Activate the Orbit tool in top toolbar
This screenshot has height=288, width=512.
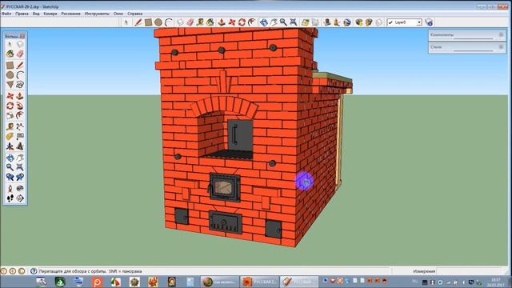pos(264,22)
